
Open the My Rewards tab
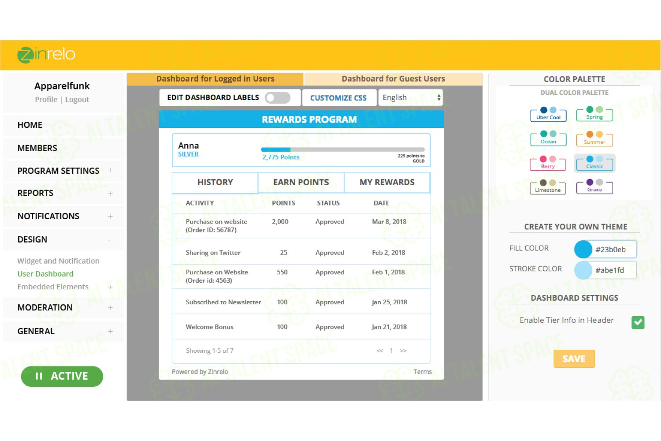click(387, 183)
